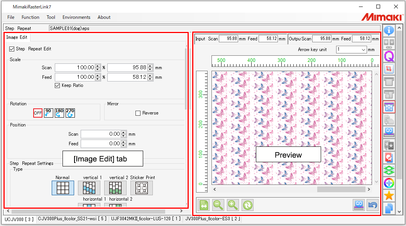Toggle the Keep Ratio checkbox
Viewport: 406px width, 226px height.
(x=58, y=85)
